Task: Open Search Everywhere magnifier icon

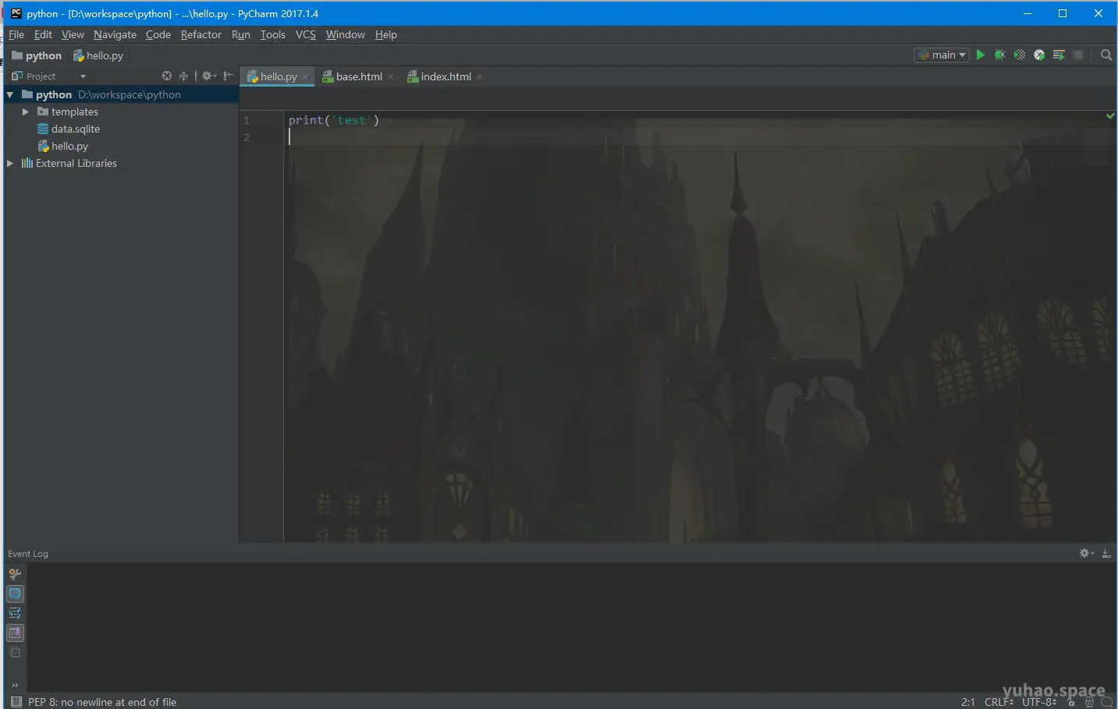Action: pos(1106,55)
